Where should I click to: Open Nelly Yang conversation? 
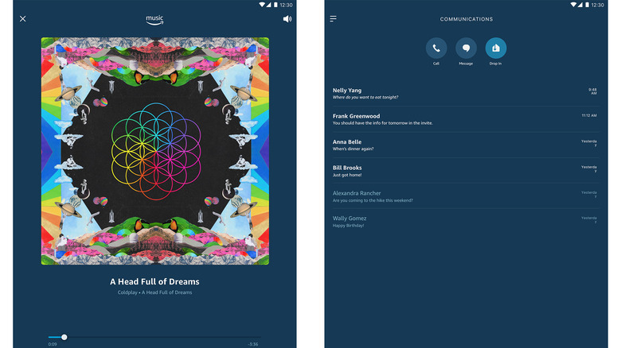pos(466,93)
